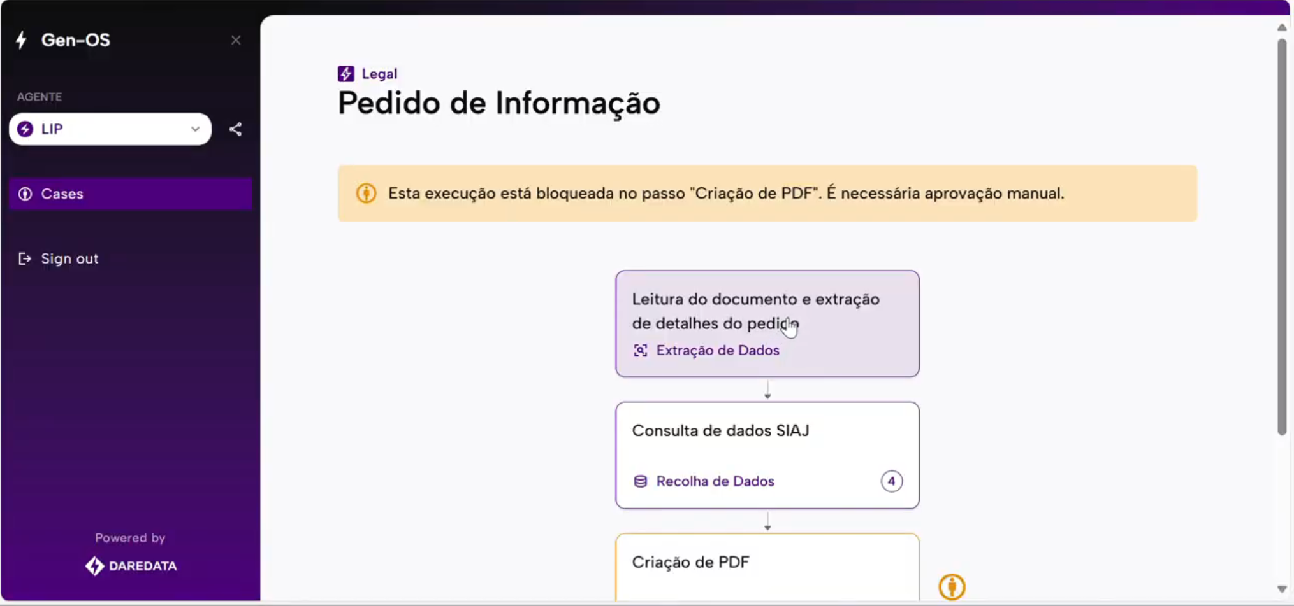
Task: Click the orange manual approval icon
Action: click(x=952, y=586)
